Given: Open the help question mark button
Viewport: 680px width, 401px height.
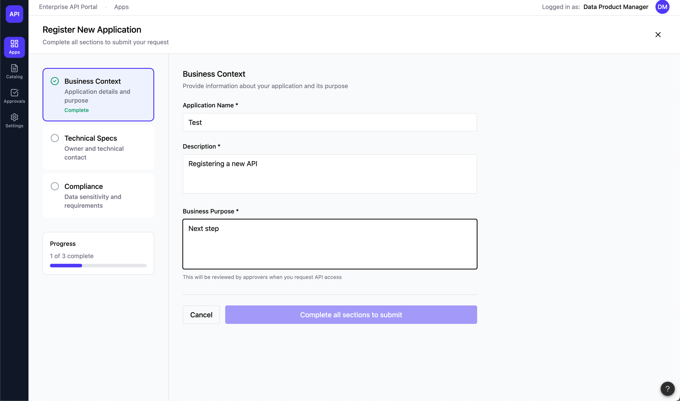Looking at the screenshot, I should (667, 388).
